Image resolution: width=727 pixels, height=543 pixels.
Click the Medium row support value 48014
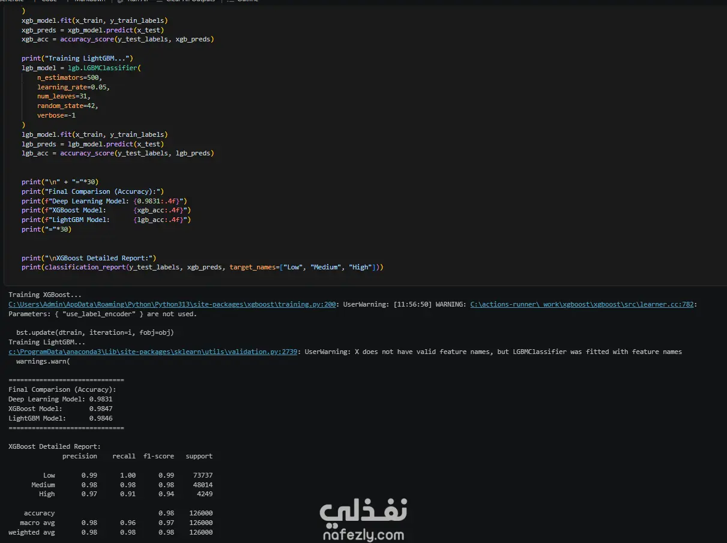click(x=203, y=485)
